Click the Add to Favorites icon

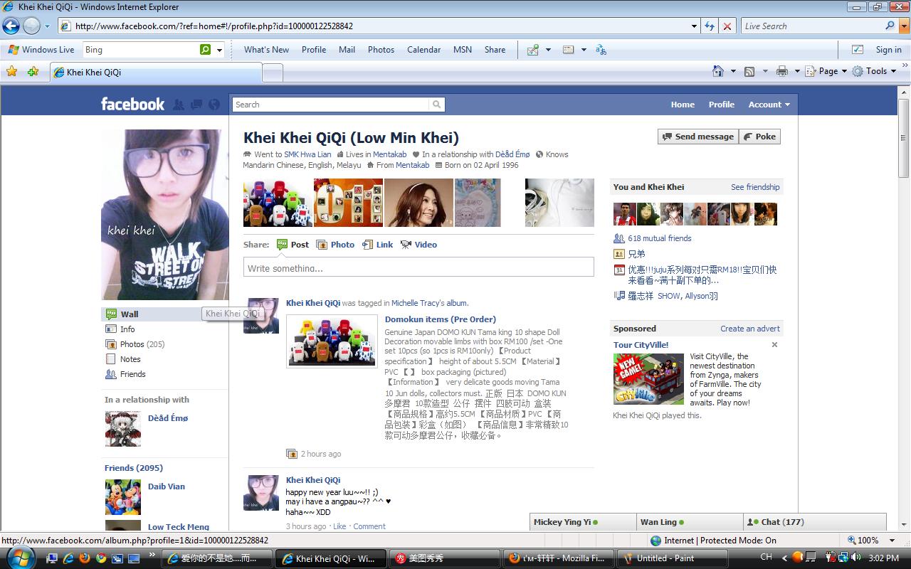(x=33, y=72)
